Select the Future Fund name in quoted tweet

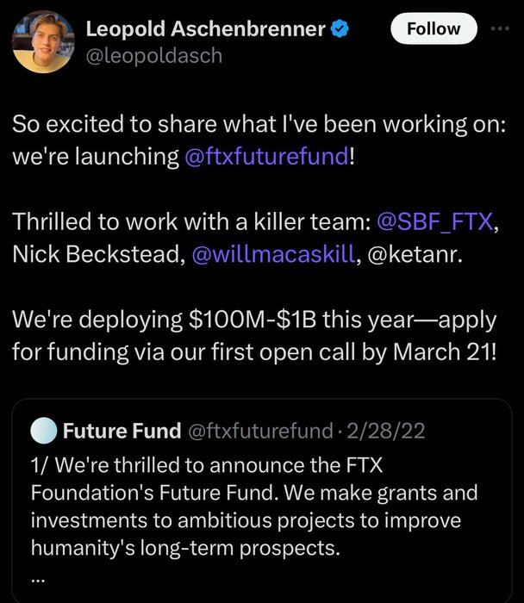(122, 430)
